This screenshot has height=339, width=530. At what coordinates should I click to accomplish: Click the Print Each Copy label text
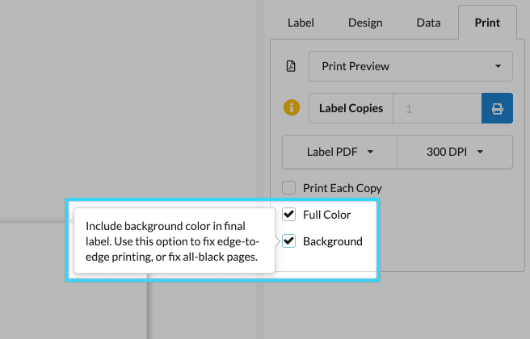point(342,188)
